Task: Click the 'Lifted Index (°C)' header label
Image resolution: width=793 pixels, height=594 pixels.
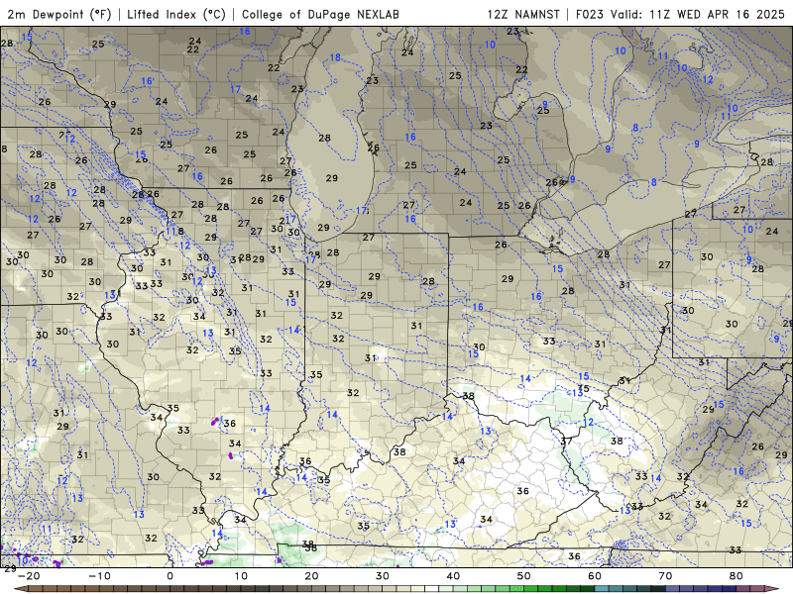Action: click(176, 14)
